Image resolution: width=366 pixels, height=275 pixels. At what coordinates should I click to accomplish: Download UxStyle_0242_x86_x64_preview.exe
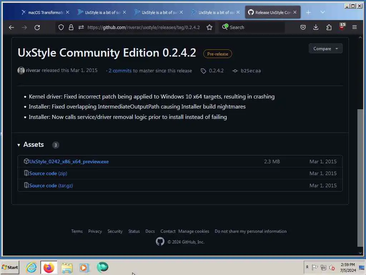point(69,161)
